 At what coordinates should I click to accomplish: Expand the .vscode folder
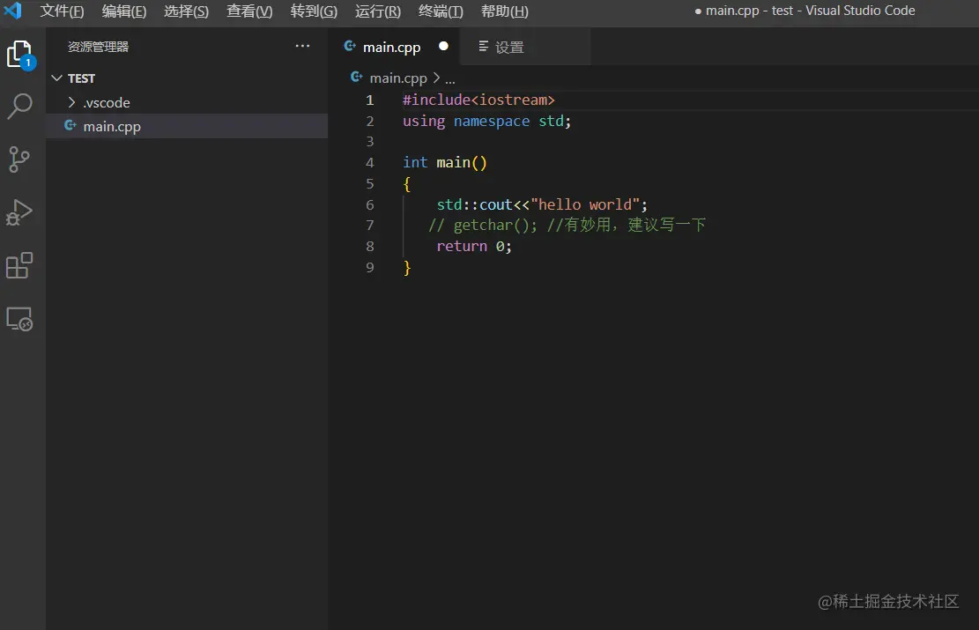pos(73,102)
